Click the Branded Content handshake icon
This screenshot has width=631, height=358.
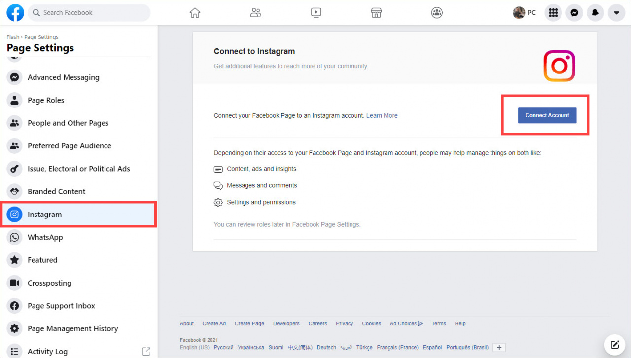pyautogui.click(x=15, y=191)
